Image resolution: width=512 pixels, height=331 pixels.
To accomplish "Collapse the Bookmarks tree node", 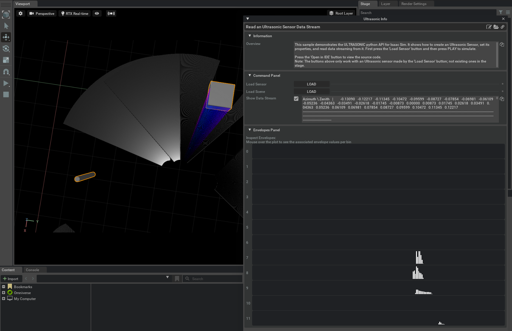I will (4, 287).
